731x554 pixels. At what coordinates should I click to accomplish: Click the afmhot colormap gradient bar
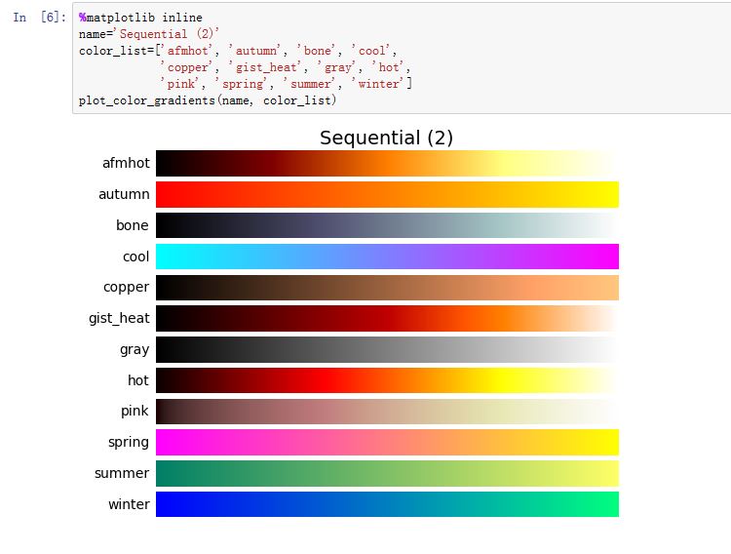387,163
